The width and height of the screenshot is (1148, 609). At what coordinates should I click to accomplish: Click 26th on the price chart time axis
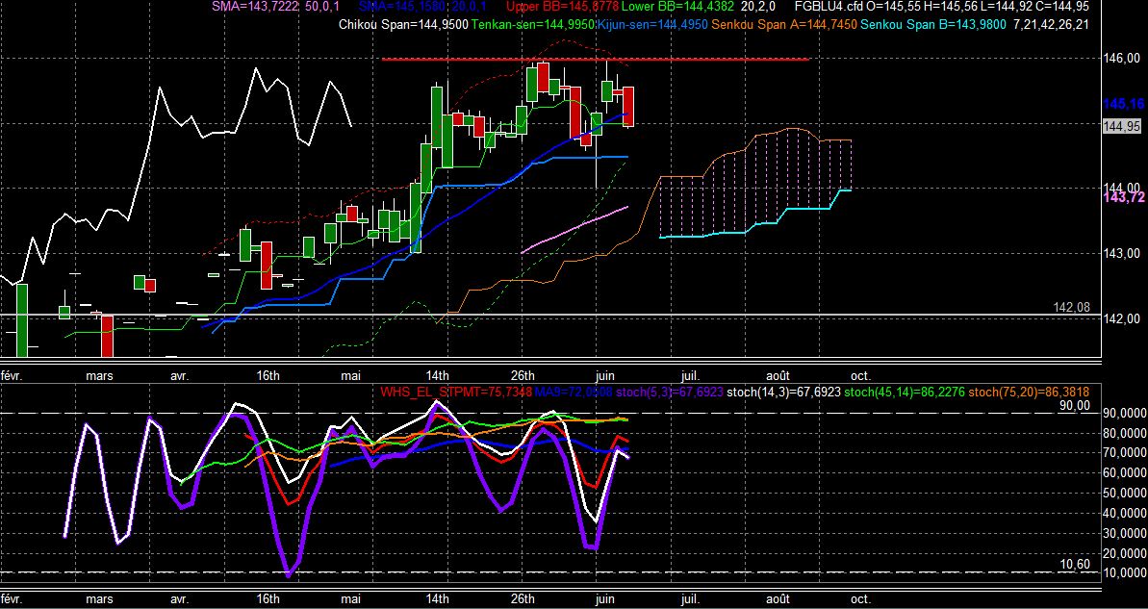523,375
